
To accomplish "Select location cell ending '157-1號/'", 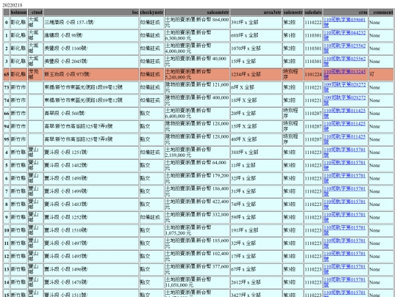I will tap(91, 23).
